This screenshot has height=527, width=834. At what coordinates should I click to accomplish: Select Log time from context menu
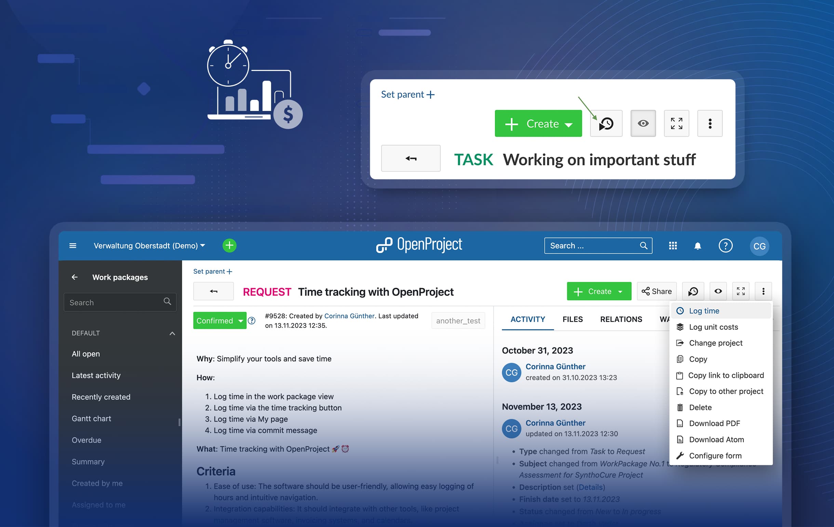tap(704, 310)
